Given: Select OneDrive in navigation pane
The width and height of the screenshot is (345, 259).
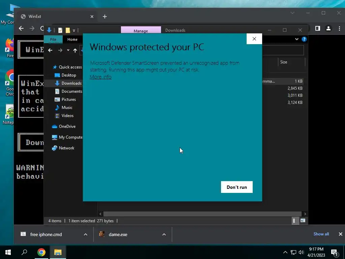Looking at the screenshot, I should point(64,126).
